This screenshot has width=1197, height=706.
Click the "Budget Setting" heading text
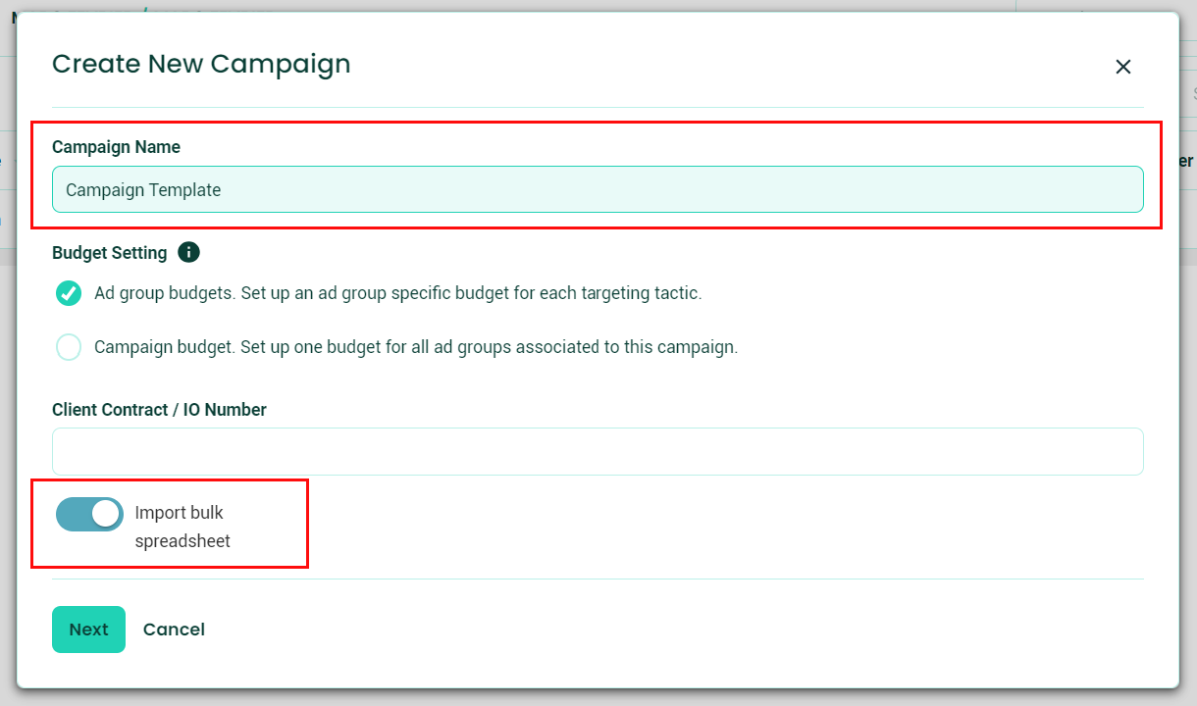coord(109,252)
